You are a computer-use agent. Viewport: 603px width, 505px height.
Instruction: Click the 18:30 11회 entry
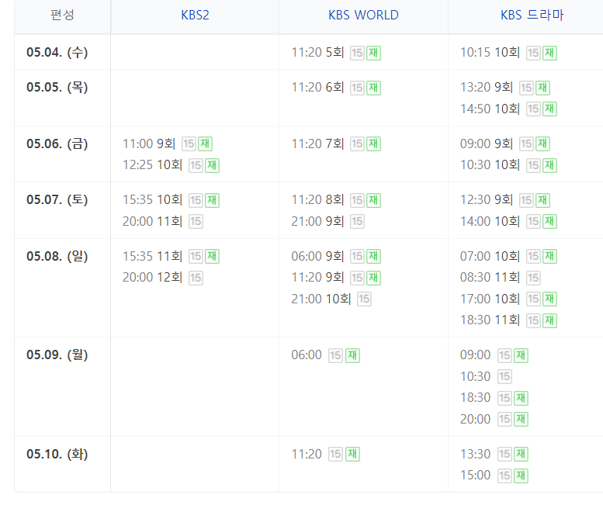490,320
